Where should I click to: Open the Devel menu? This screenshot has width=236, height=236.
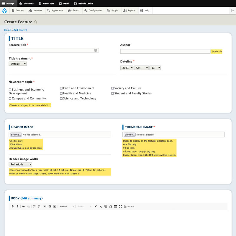click(64, 4)
